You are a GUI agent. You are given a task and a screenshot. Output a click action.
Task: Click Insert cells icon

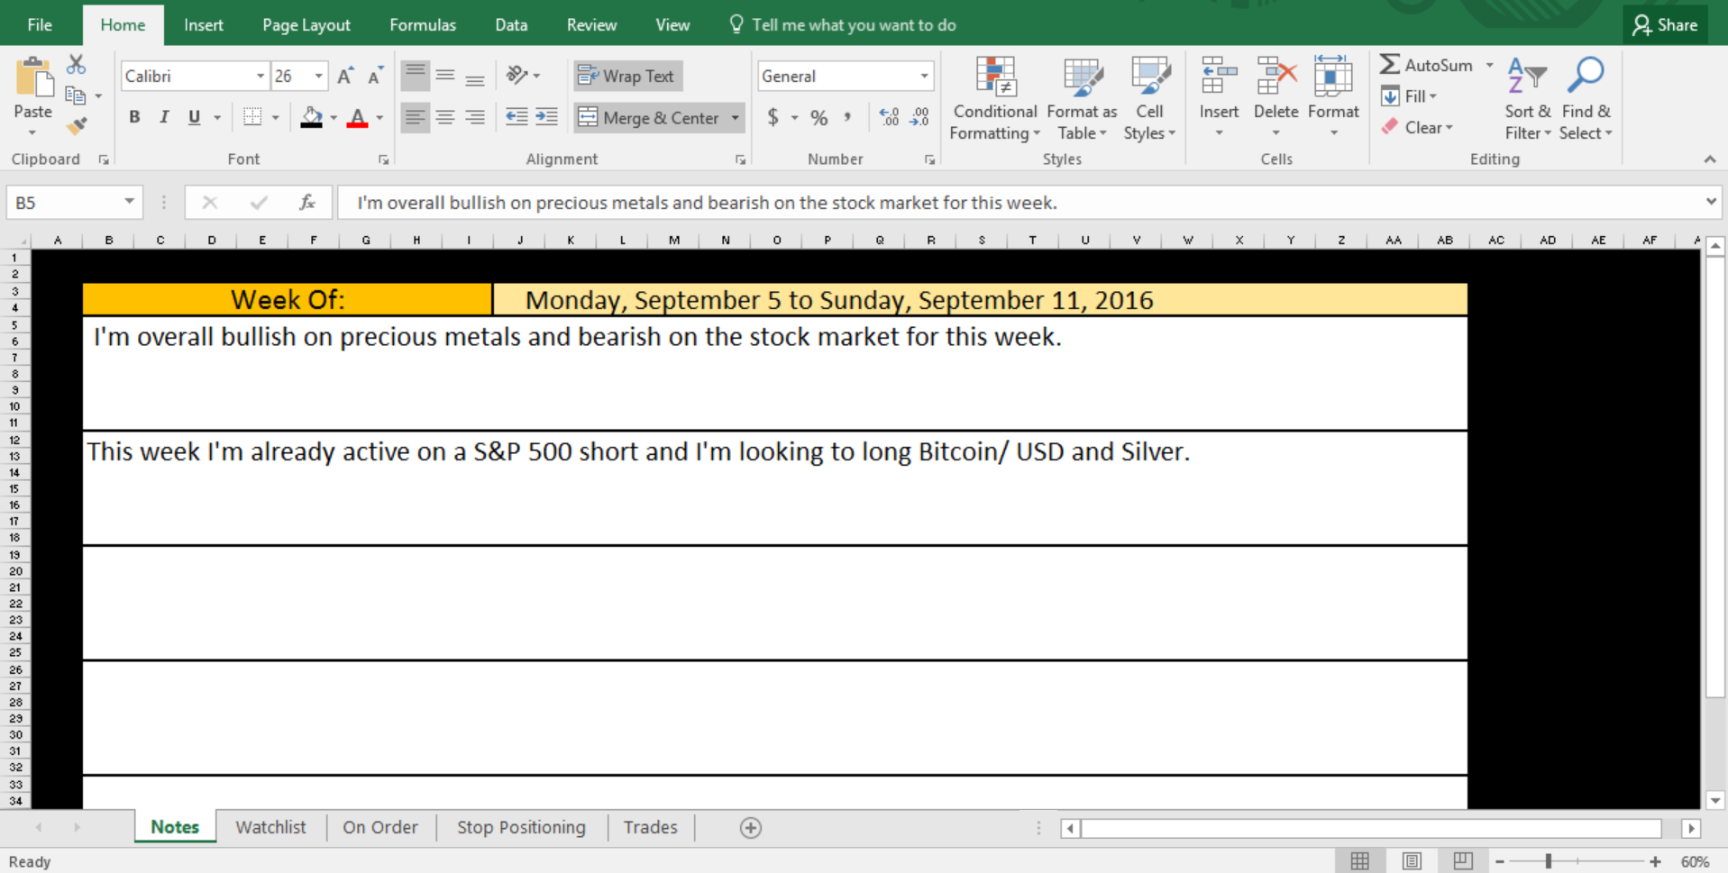tap(1219, 77)
